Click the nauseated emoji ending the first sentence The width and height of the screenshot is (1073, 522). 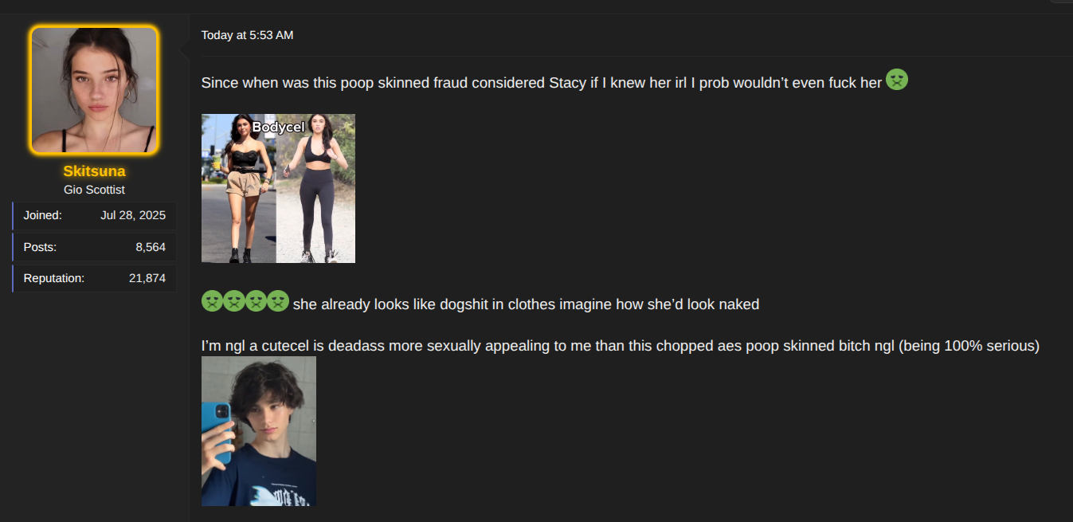coord(897,80)
